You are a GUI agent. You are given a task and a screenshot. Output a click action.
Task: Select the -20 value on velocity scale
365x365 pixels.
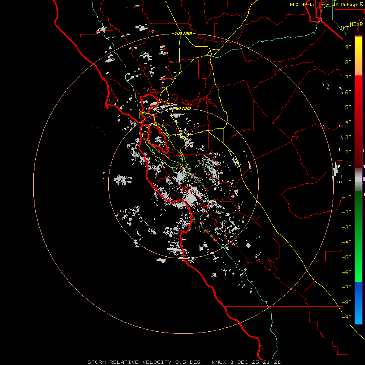(347, 212)
